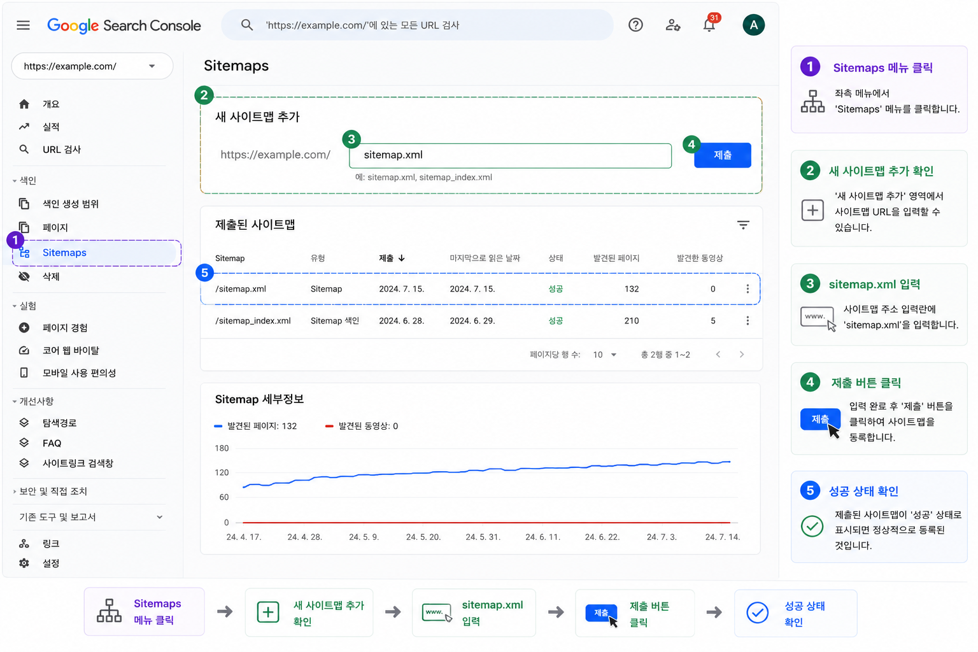Click the 성공 status in the /sitemap_index.xml row
This screenshot has height=652, width=978.
click(556, 321)
